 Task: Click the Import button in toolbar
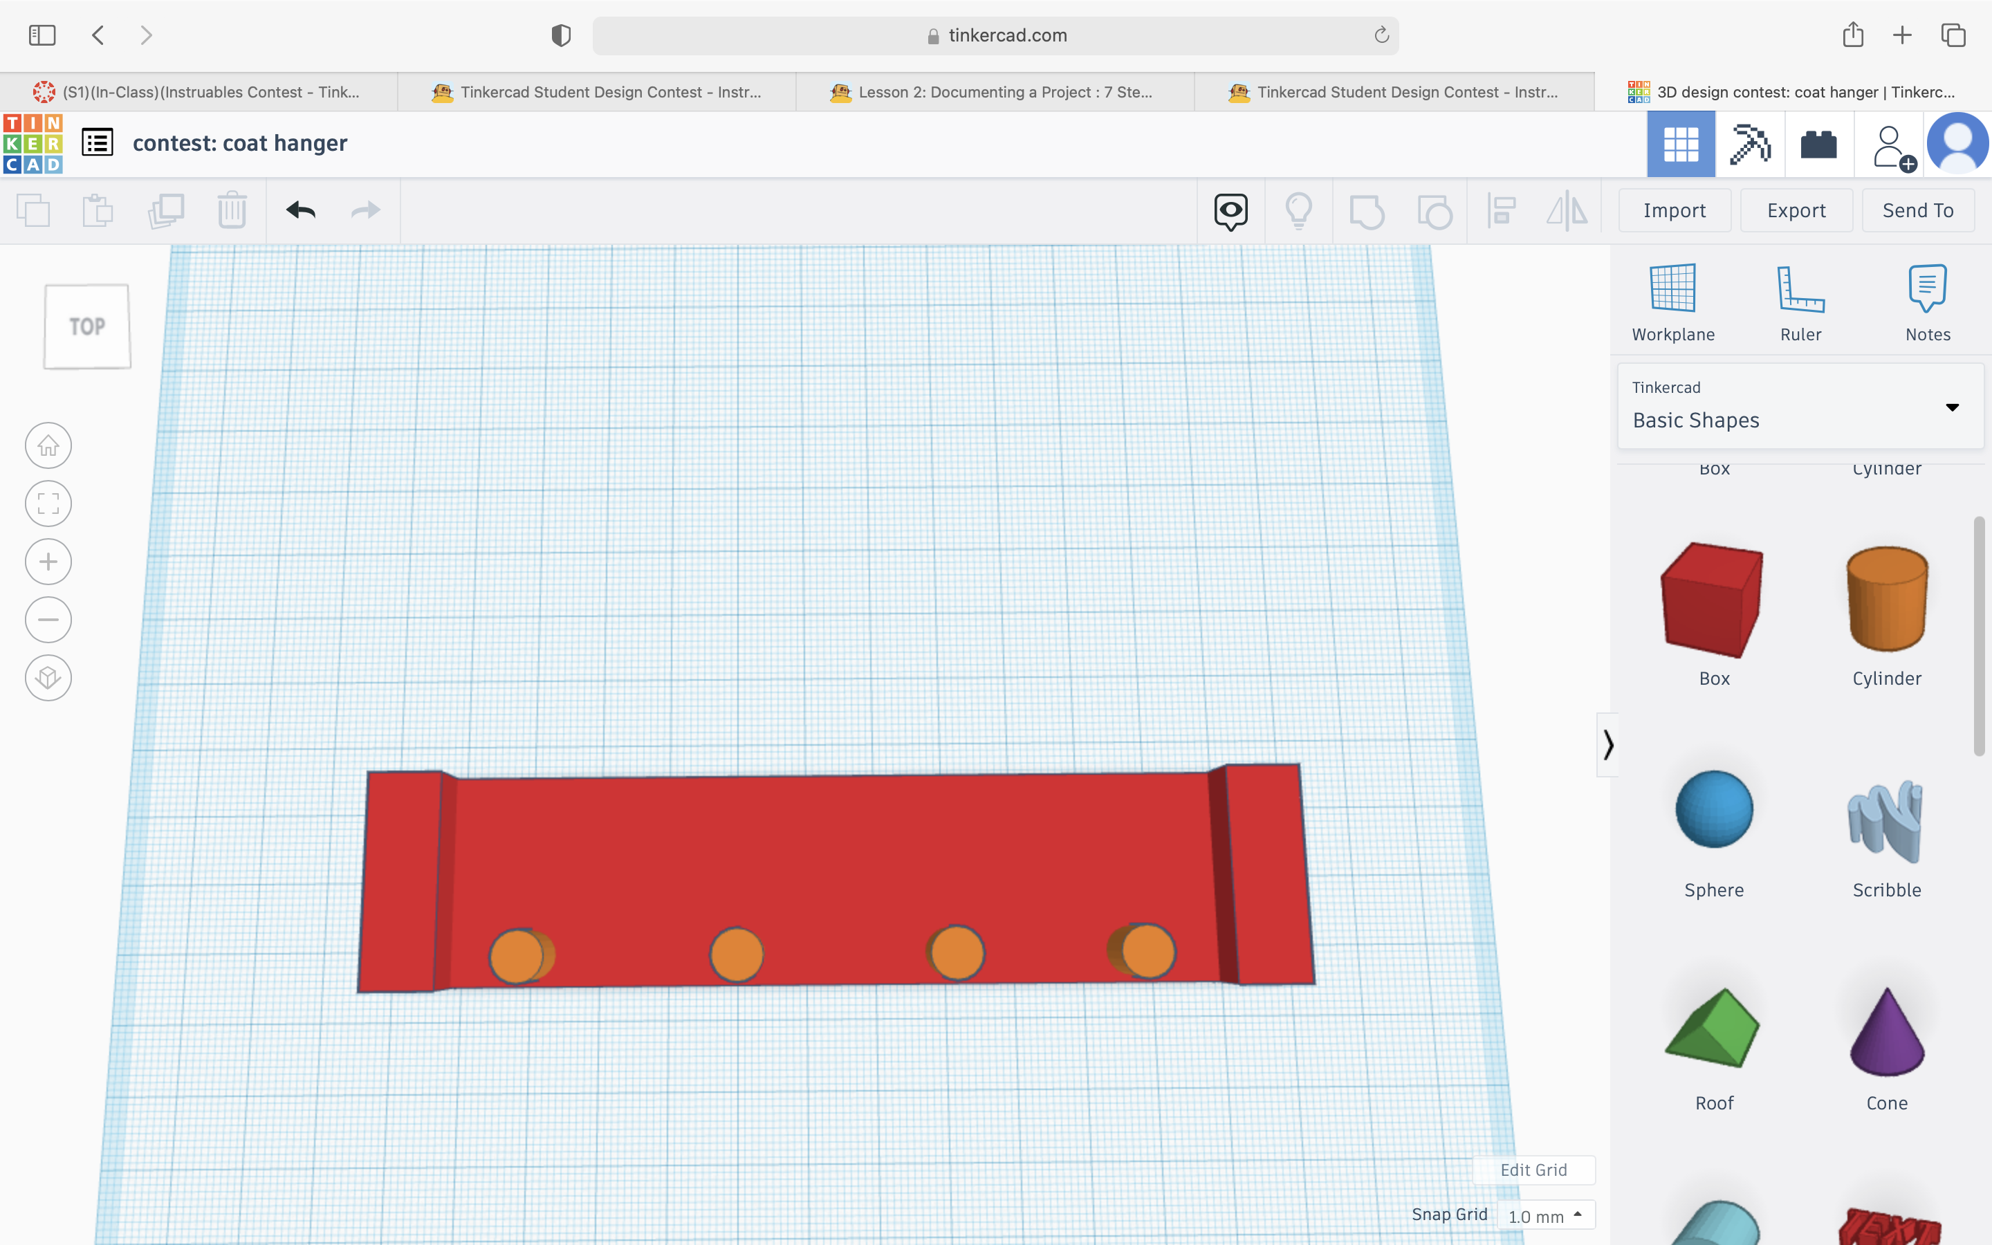[1675, 210]
